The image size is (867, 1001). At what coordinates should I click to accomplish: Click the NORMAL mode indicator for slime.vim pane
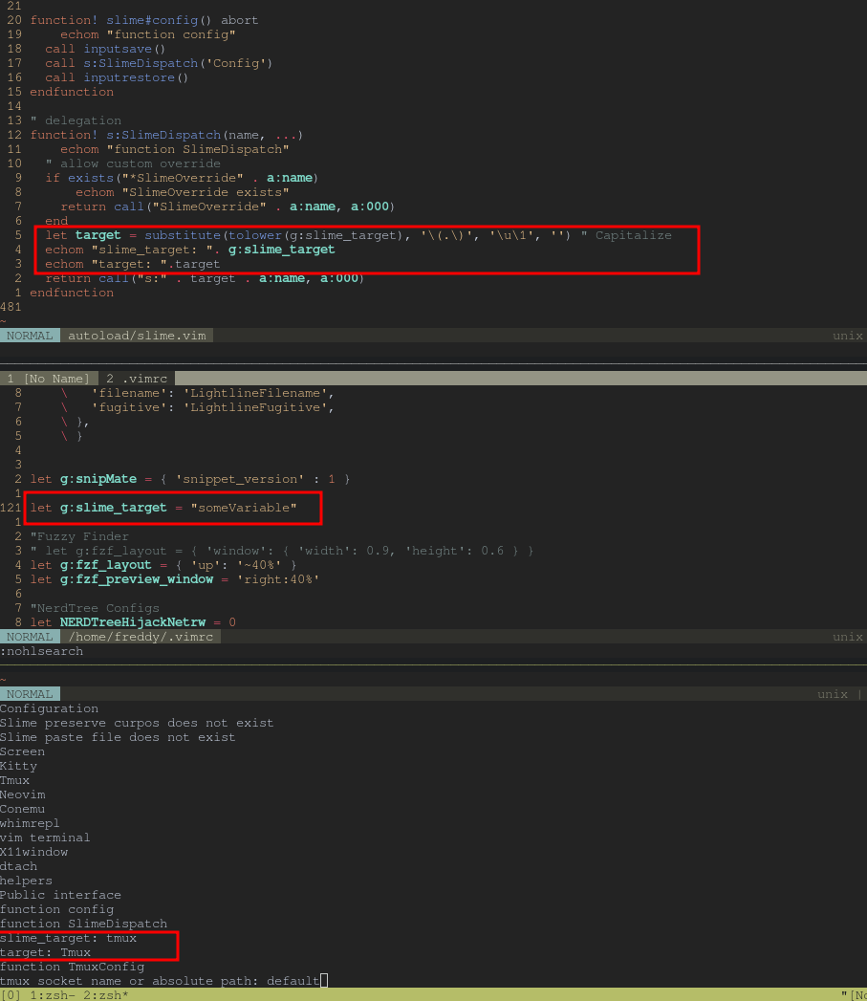[x=30, y=335]
